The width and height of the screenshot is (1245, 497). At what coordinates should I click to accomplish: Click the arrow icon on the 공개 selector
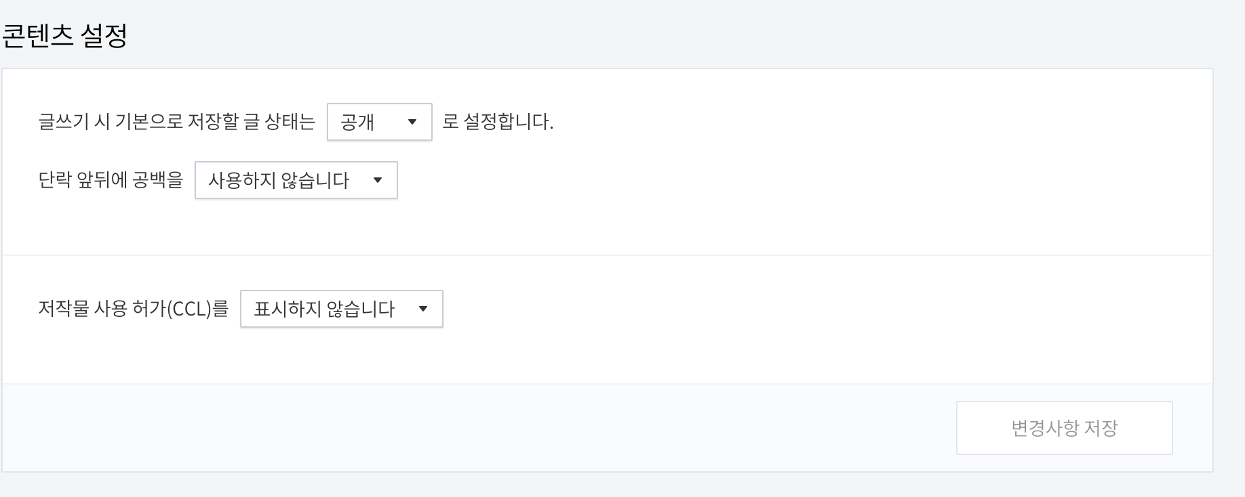click(x=414, y=122)
